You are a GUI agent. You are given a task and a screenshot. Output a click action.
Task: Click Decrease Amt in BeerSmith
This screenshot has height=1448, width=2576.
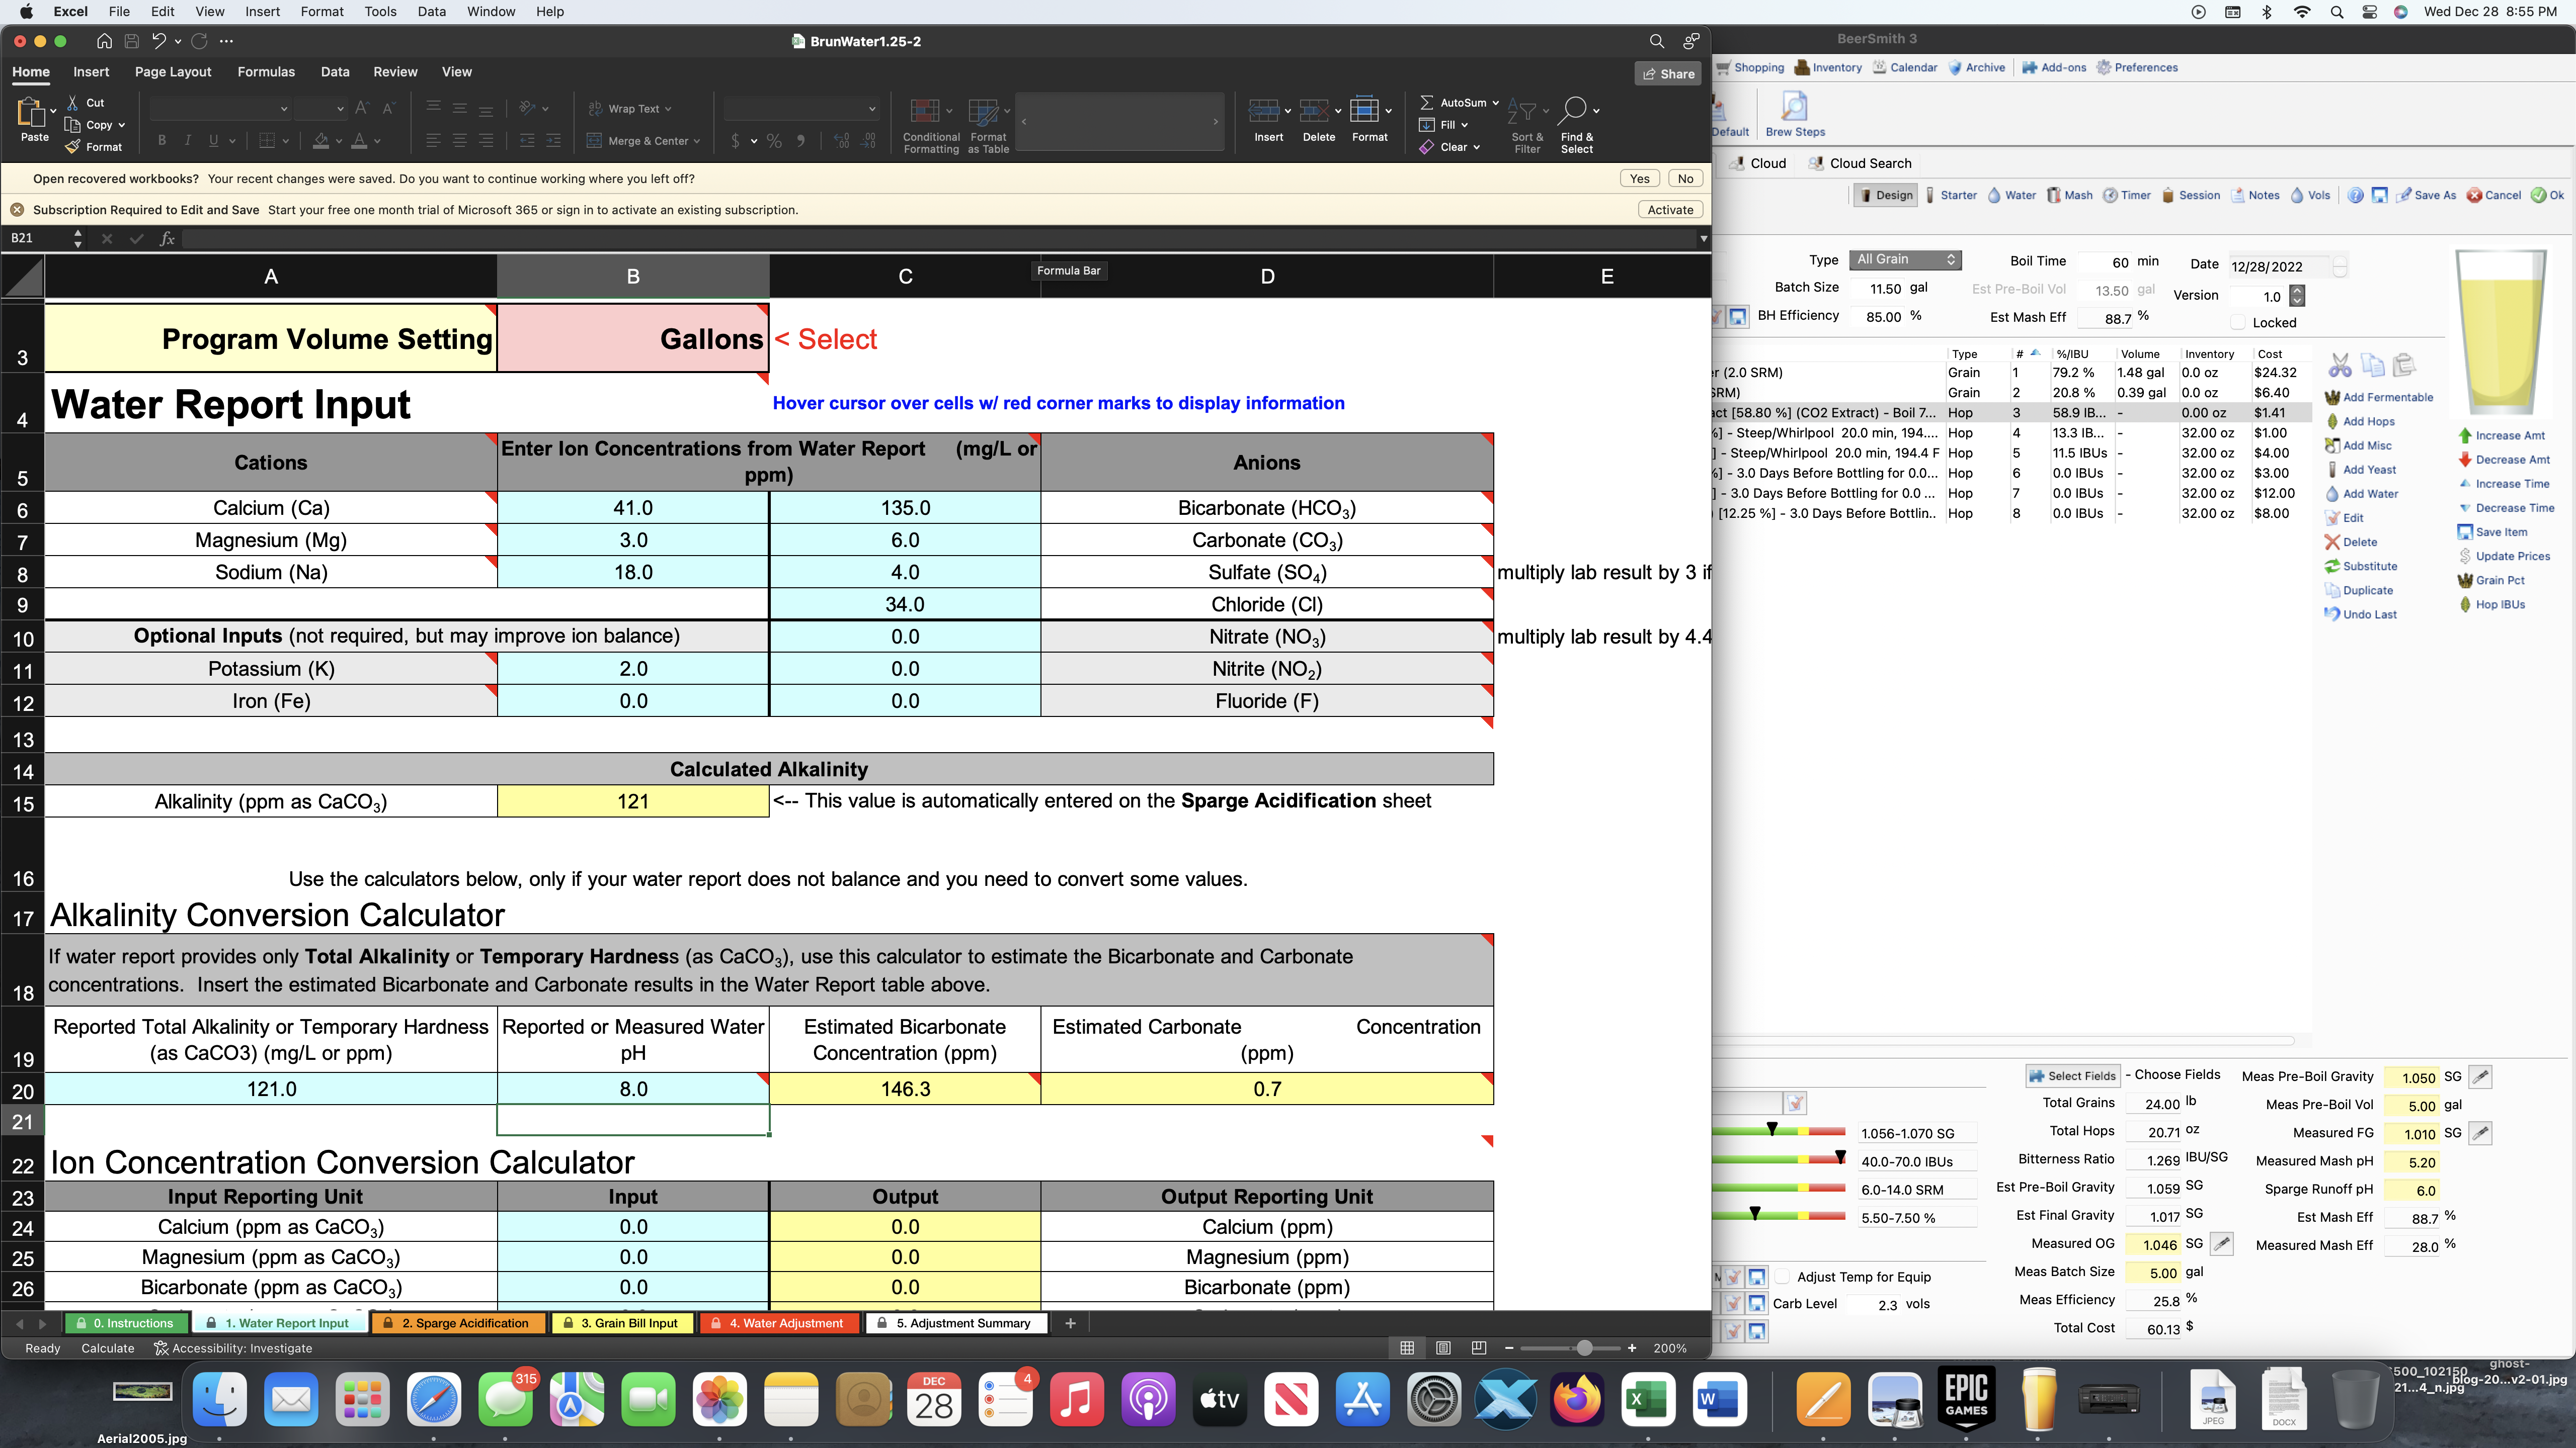point(2504,460)
